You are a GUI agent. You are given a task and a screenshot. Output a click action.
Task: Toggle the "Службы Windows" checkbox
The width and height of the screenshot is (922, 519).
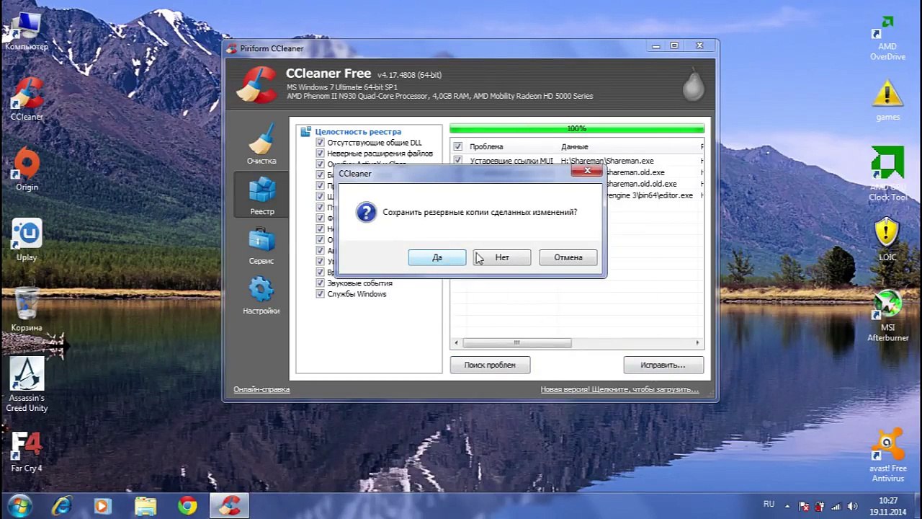[x=321, y=294]
